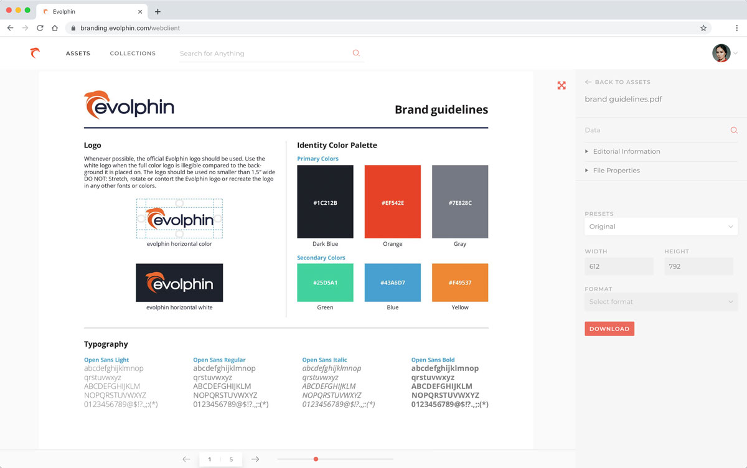Click the Primary Colors label
Viewport: 747px width, 468px height.
317,159
